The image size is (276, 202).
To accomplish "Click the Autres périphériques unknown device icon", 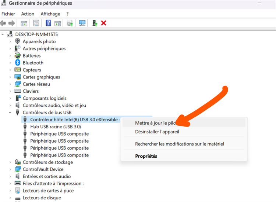I will pyautogui.click(x=17, y=48).
